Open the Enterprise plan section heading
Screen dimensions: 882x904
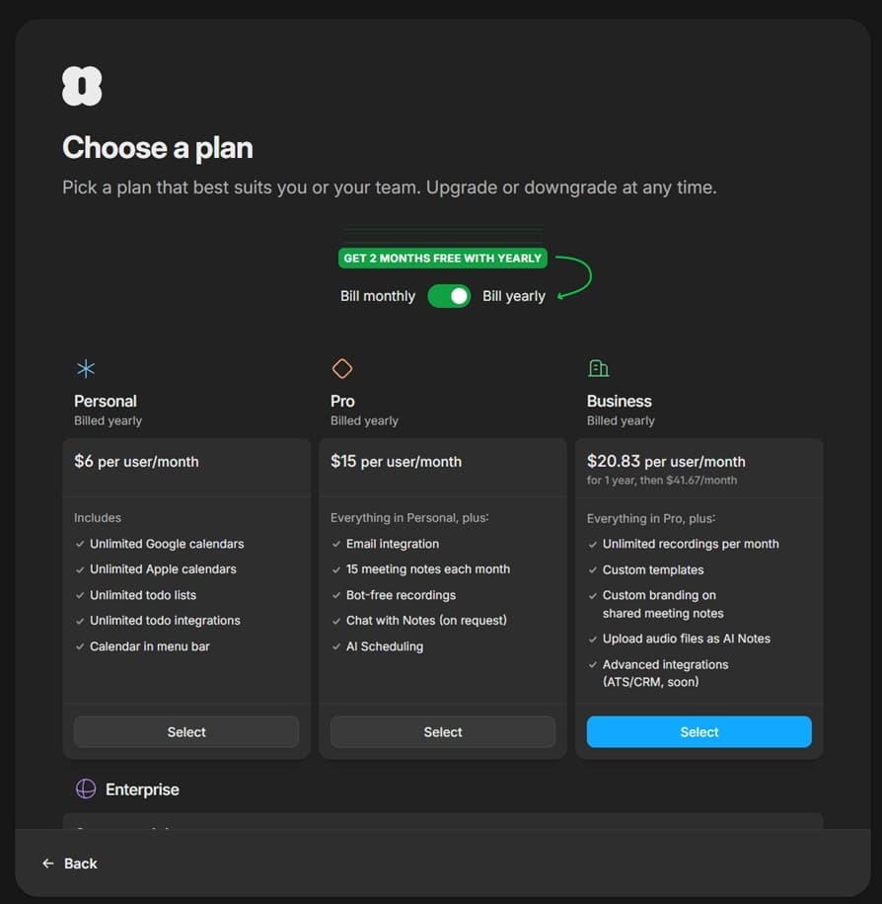click(142, 790)
